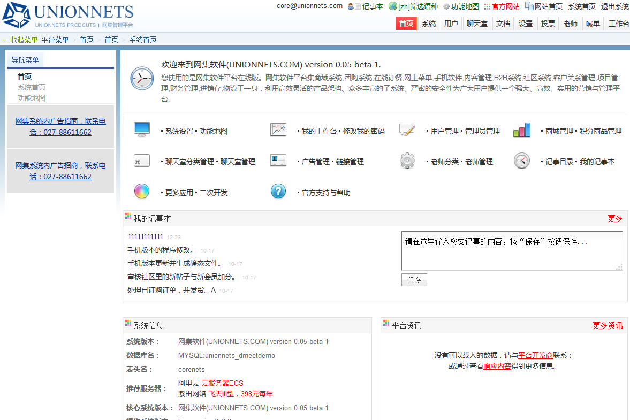Click the bar chart icon beside 商城管理
630x420 pixels.
522,130
